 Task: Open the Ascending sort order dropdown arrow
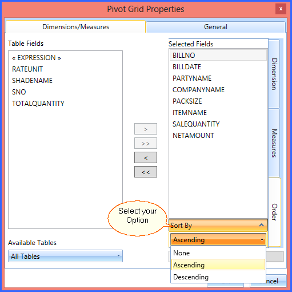coord(262,240)
